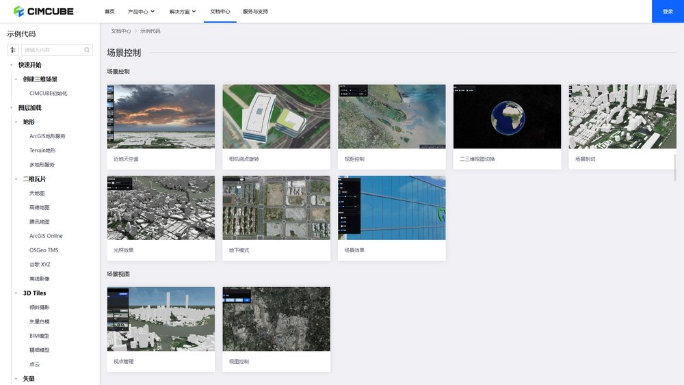
Task: Open the 二三维视图切换 globe thumbnail
Action: pos(507,116)
